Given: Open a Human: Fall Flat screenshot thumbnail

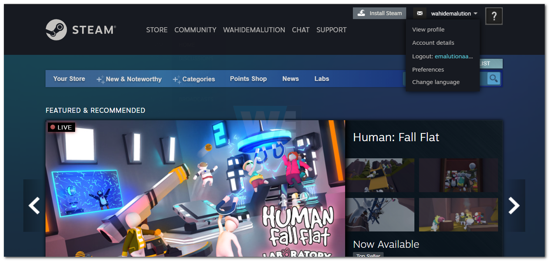Looking at the screenshot, I should point(380,175).
